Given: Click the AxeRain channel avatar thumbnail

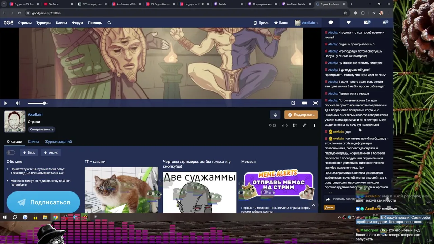Looking at the screenshot, I should tap(15, 121).
